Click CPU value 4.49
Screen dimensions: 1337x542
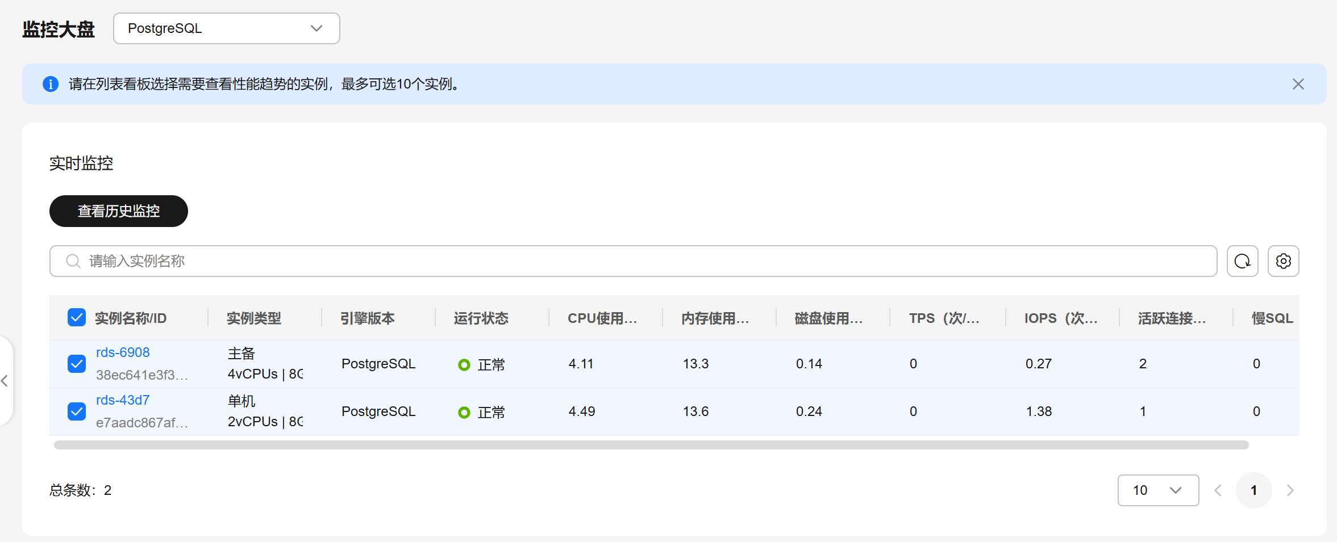(582, 411)
